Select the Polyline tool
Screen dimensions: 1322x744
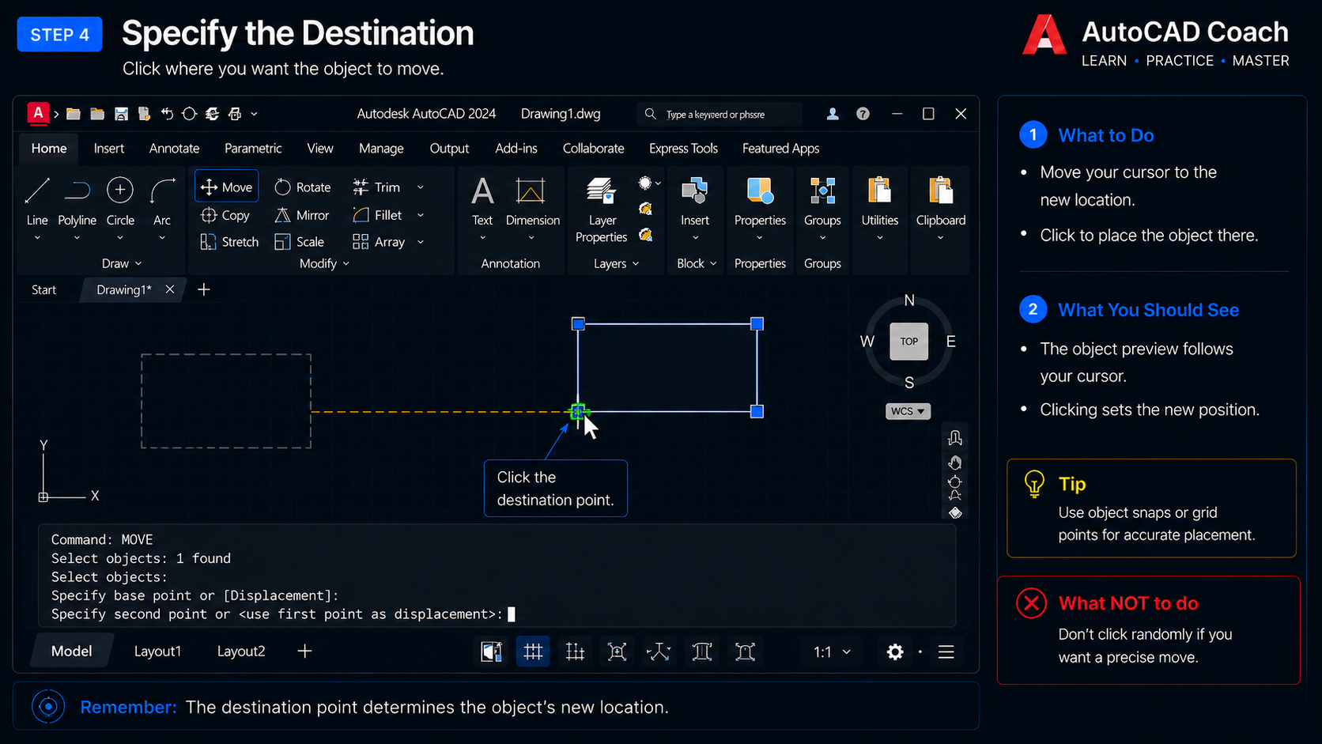pyautogui.click(x=77, y=202)
